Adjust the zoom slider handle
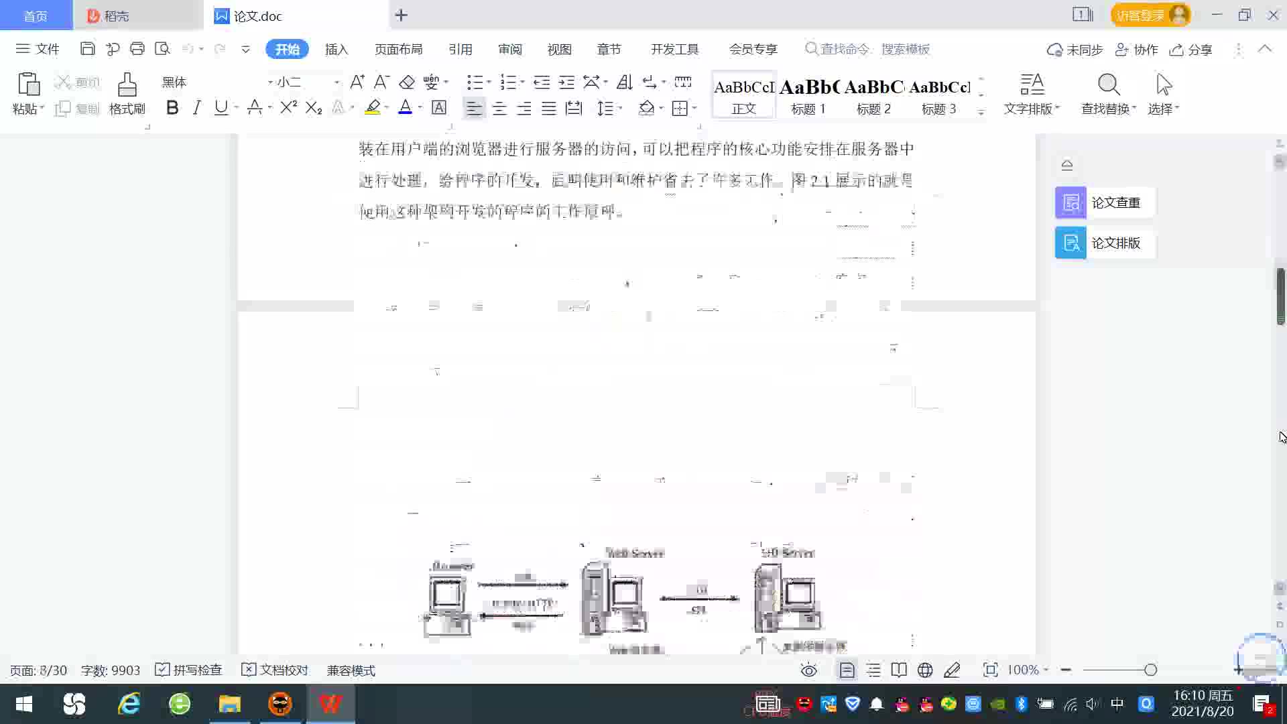The width and height of the screenshot is (1287, 724). click(x=1151, y=670)
